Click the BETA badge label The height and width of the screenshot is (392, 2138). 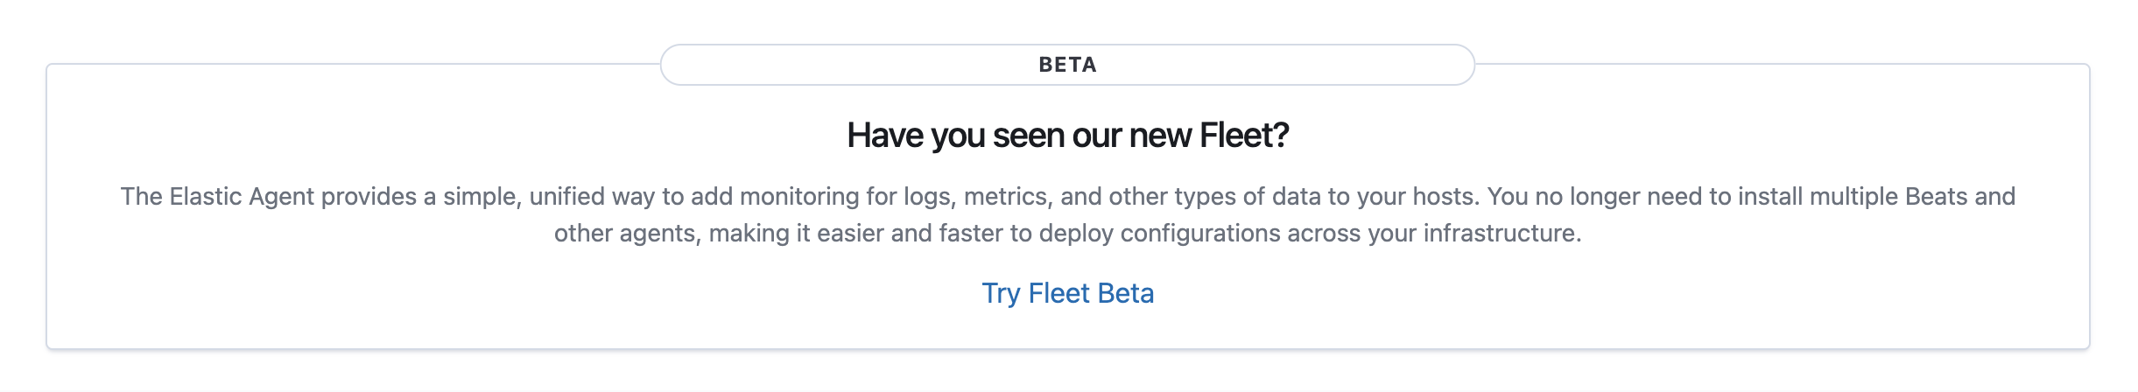click(x=1067, y=65)
